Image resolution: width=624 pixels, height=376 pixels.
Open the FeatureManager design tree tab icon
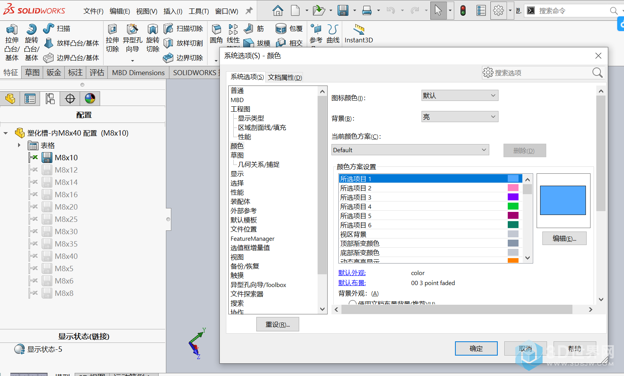[10, 99]
